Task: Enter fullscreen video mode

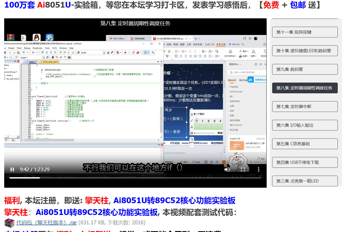Action: (243, 169)
